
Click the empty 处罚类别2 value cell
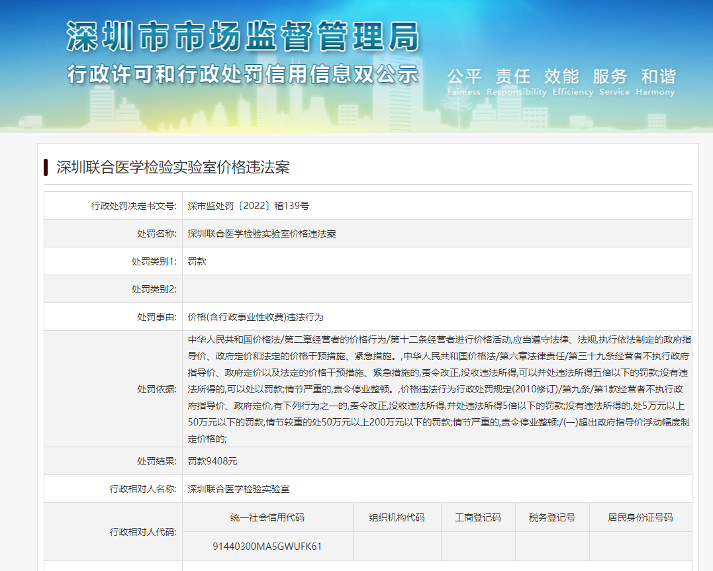[437, 289]
